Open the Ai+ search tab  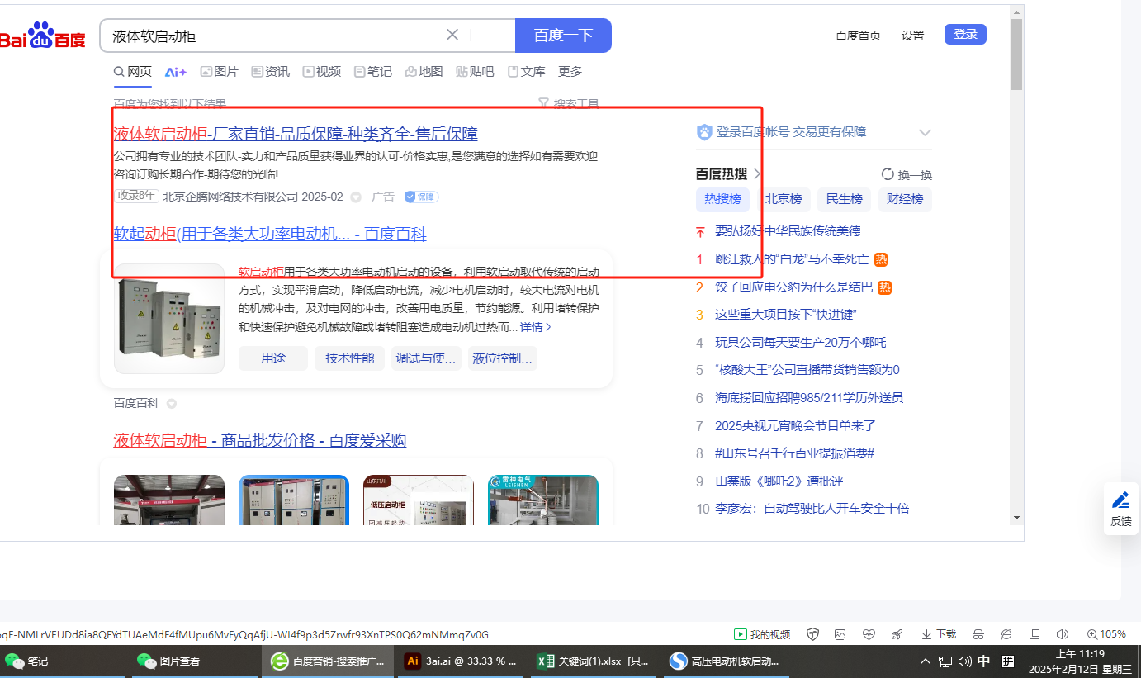click(176, 72)
